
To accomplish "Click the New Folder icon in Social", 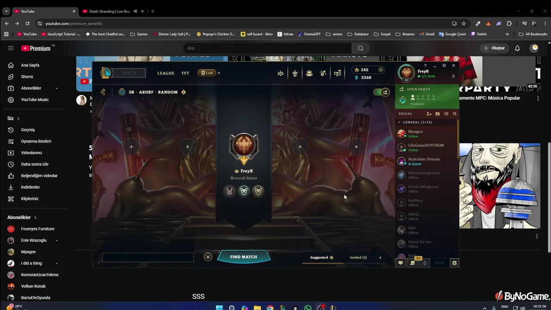I will point(437,114).
